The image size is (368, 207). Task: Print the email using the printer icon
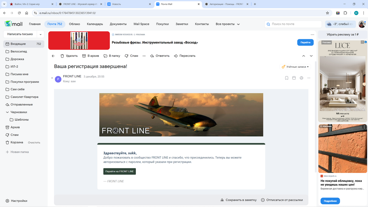tap(301, 78)
